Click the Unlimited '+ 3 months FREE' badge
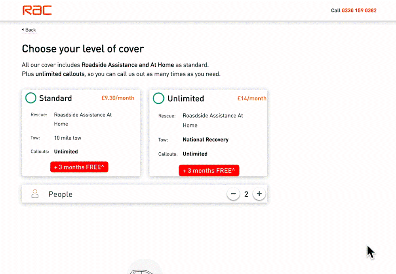This screenshot has height=274, width=396. click(209, 171)
